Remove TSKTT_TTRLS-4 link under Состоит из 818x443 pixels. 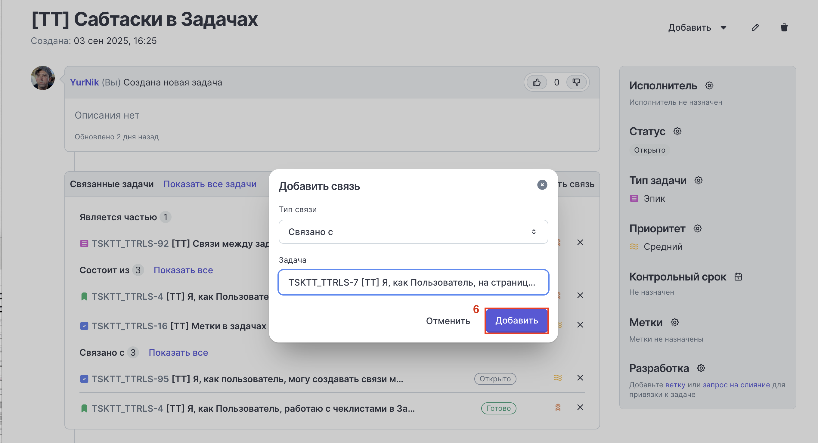point(580,295)
